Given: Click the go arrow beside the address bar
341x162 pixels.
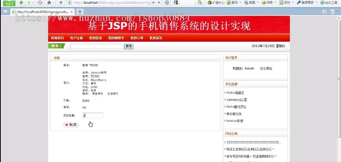Looking at the screenshot, I should pos(160,3).
